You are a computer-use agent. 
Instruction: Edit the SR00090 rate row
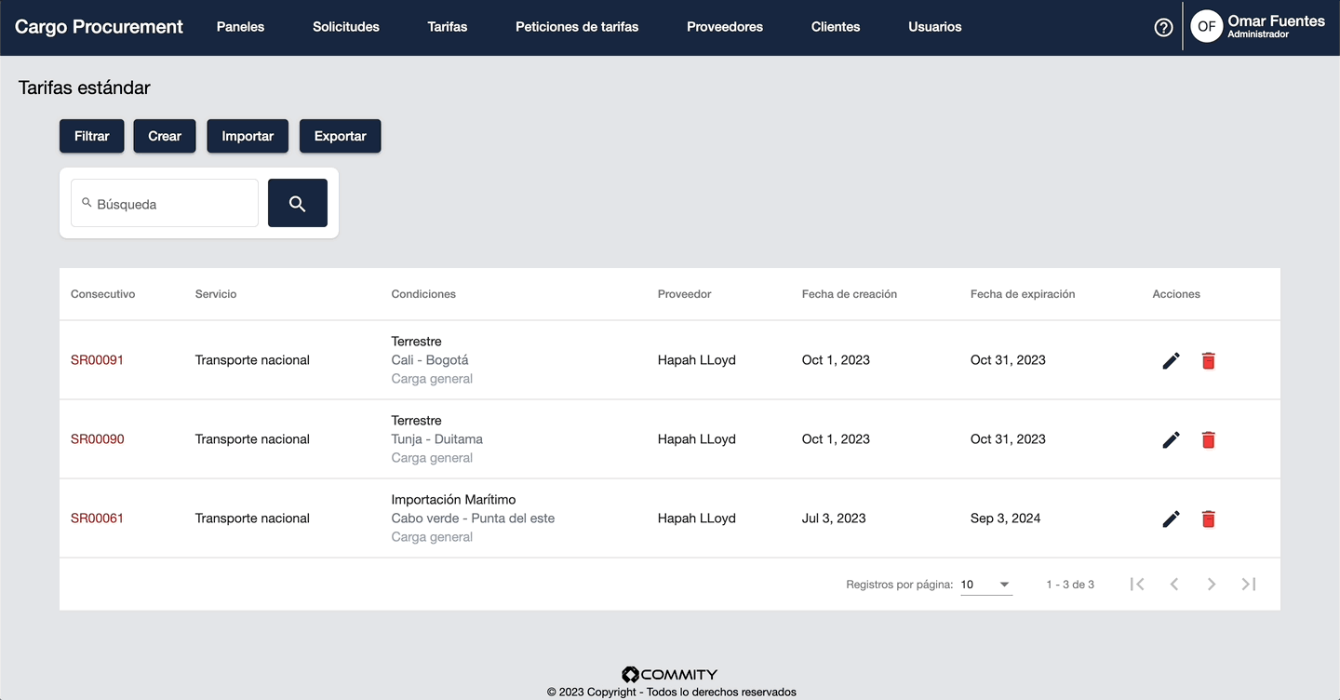click(x=1171, y=439)
